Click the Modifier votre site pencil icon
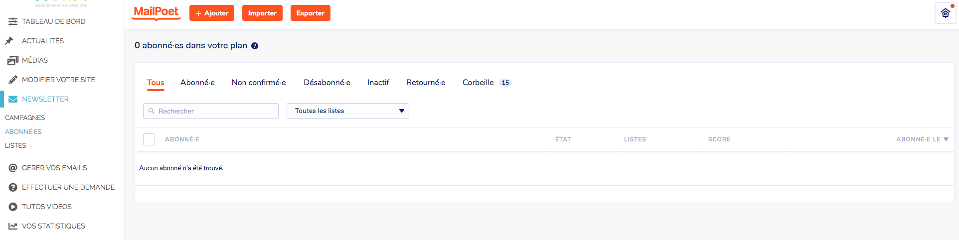The image size is (959, 240). [13, 80]
